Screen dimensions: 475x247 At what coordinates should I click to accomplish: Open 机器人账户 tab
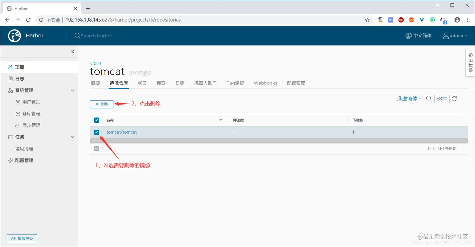205,83
